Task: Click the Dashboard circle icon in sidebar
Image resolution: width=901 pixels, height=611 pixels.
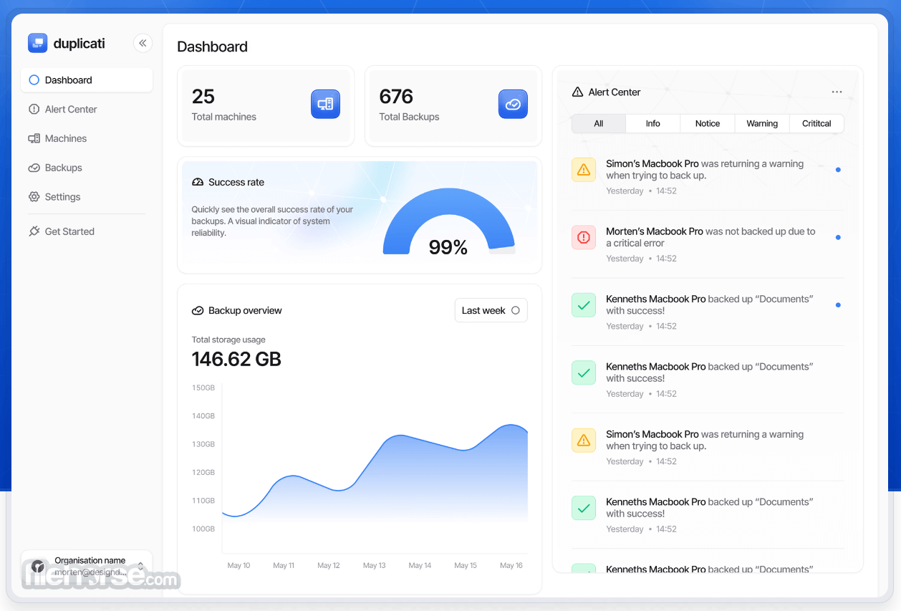Action: pyautogui.click(x=34, y=80)
